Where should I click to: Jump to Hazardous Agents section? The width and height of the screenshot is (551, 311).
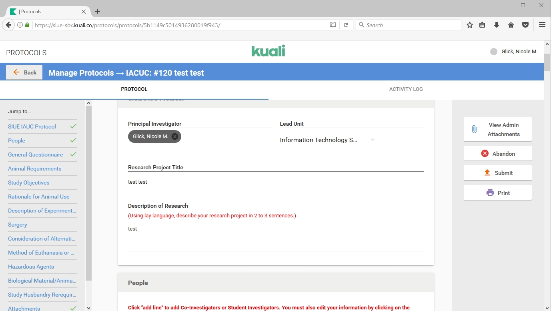pyautogui.click(x=31, y=267)
